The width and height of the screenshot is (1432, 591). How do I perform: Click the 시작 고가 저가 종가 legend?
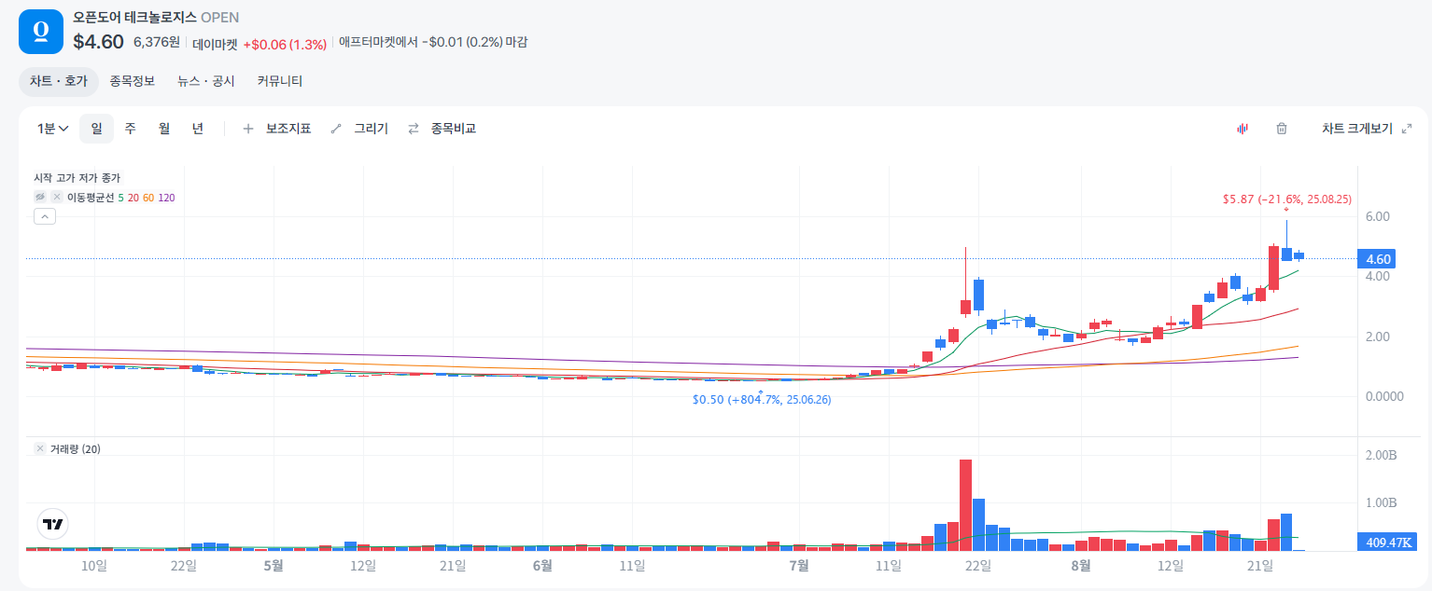(77, 178)
